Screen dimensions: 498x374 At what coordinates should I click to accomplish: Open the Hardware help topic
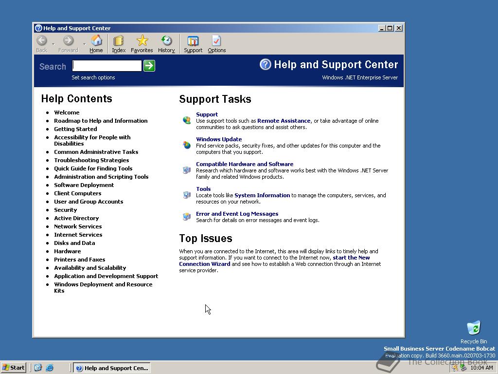point(67,251)
